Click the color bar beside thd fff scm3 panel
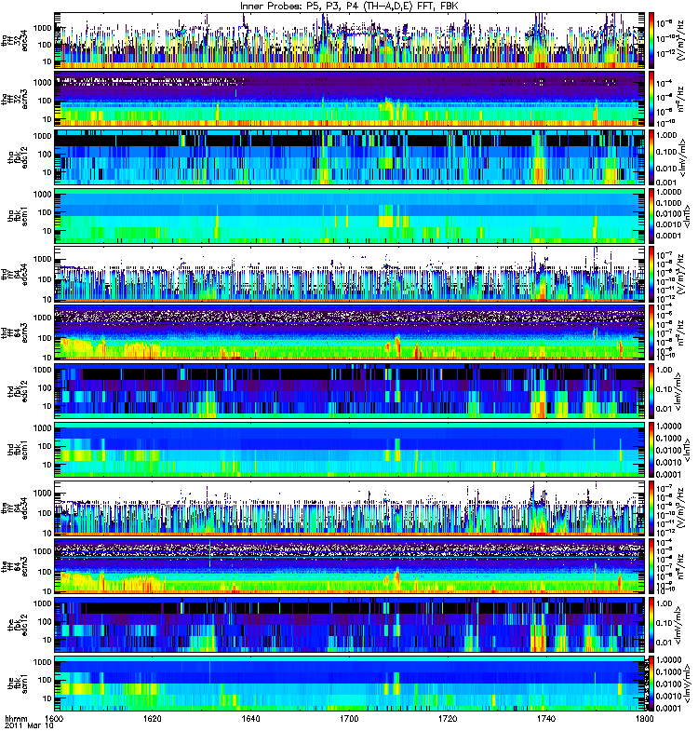 click(651, 332)
